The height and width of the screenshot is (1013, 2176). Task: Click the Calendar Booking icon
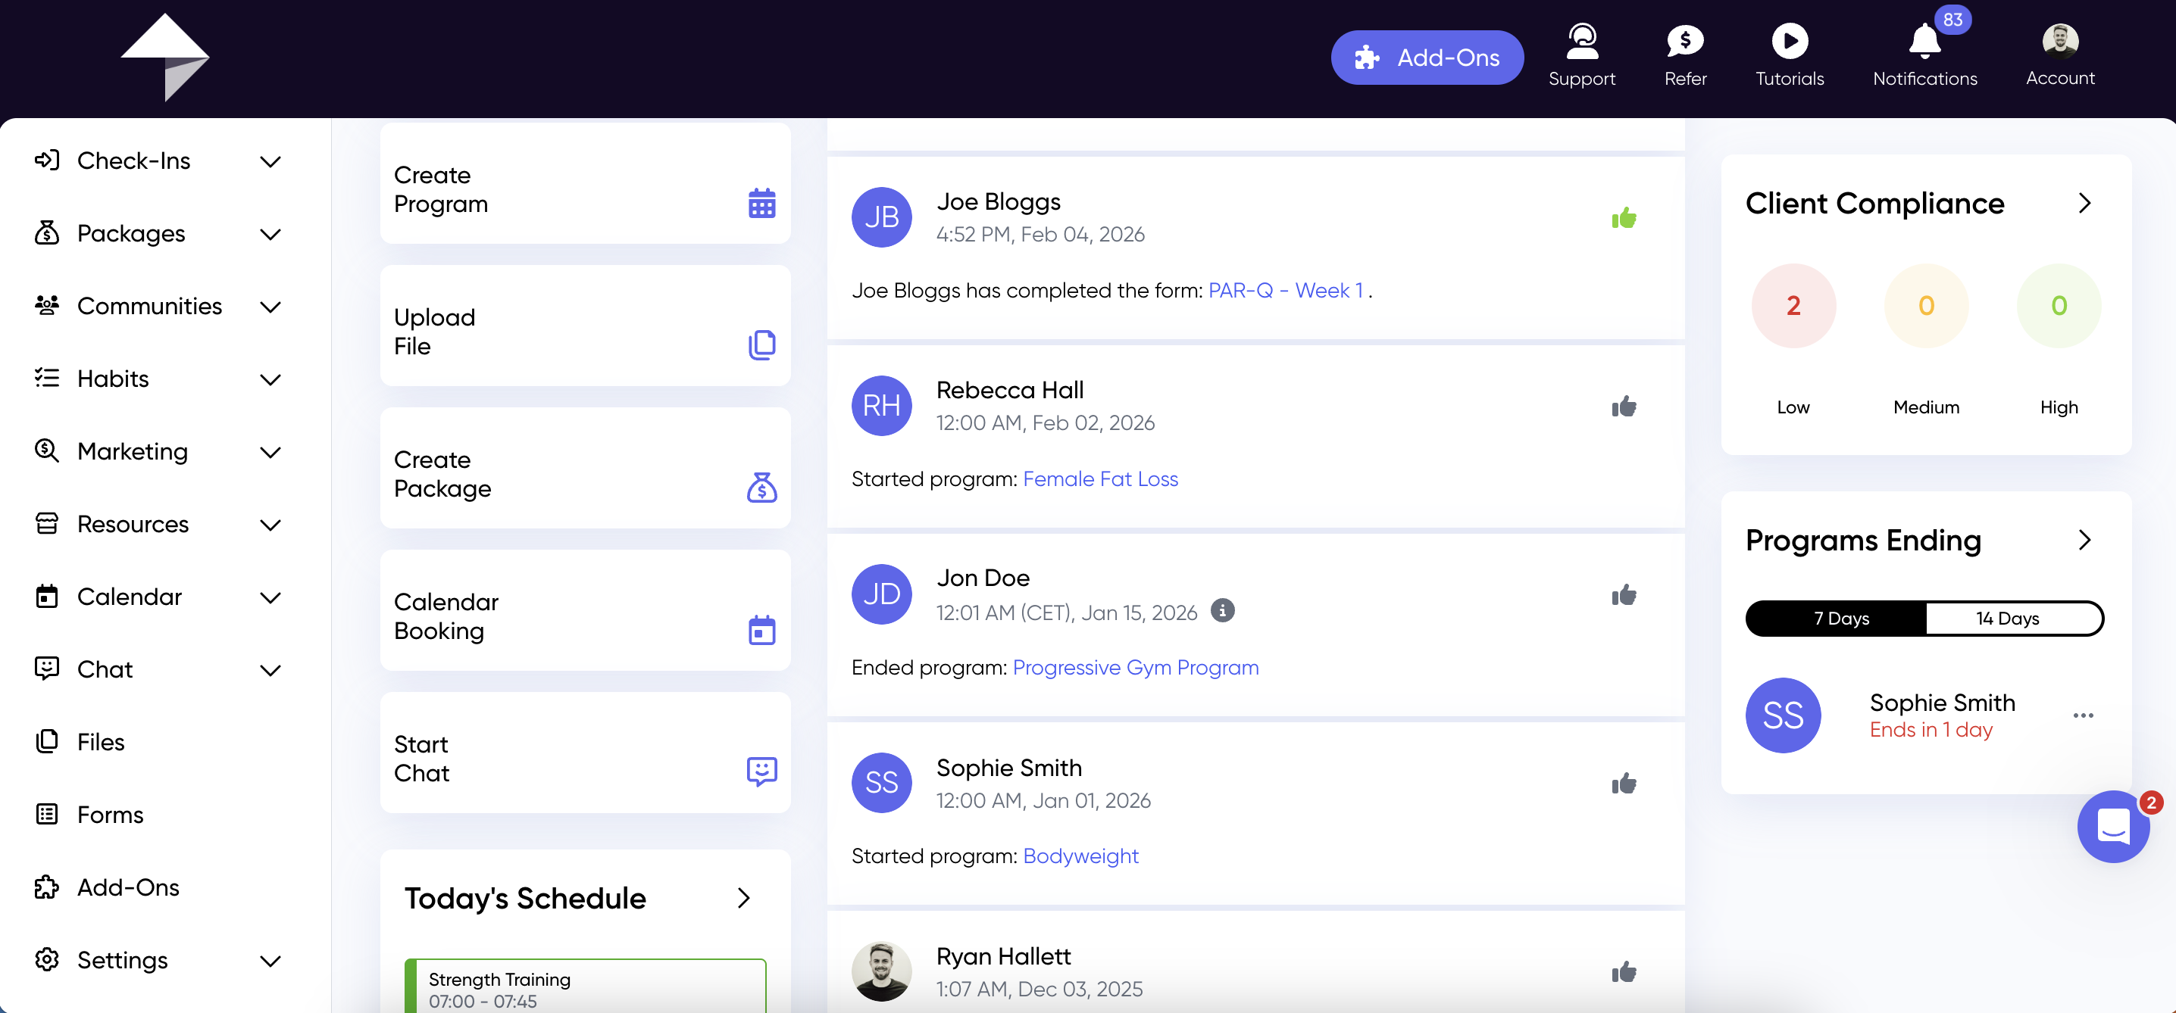click(x=761, y=630)
